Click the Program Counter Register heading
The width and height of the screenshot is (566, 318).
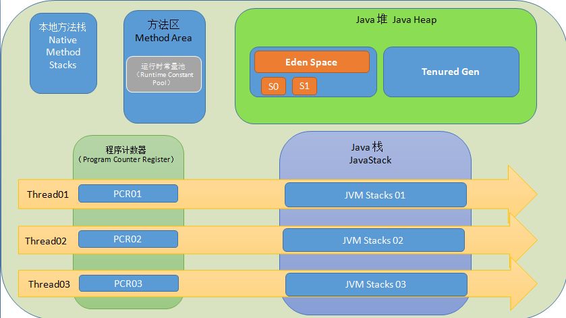tap(126, 155)
